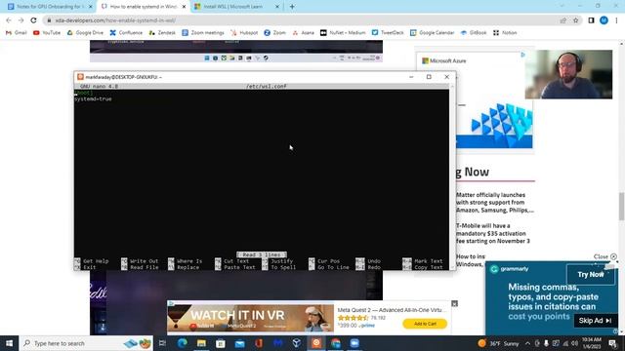
Task: Open the notification center icon
Action: point(612,343)
